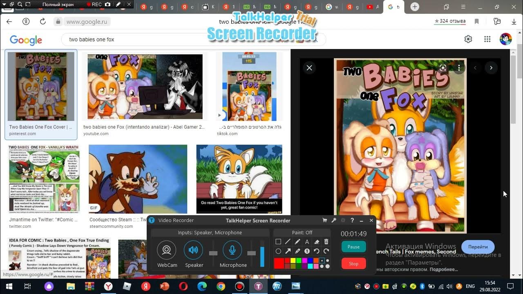Screen dimensions: 523x294
Task: Pick the blue paint color swatch
Action: coord(311,261)
